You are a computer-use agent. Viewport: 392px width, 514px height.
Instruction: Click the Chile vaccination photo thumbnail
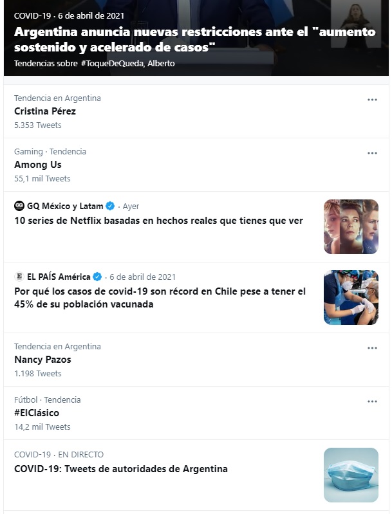click(351, 297)
